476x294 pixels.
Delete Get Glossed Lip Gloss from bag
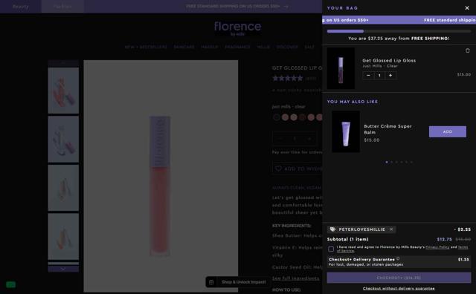(468, 50)
